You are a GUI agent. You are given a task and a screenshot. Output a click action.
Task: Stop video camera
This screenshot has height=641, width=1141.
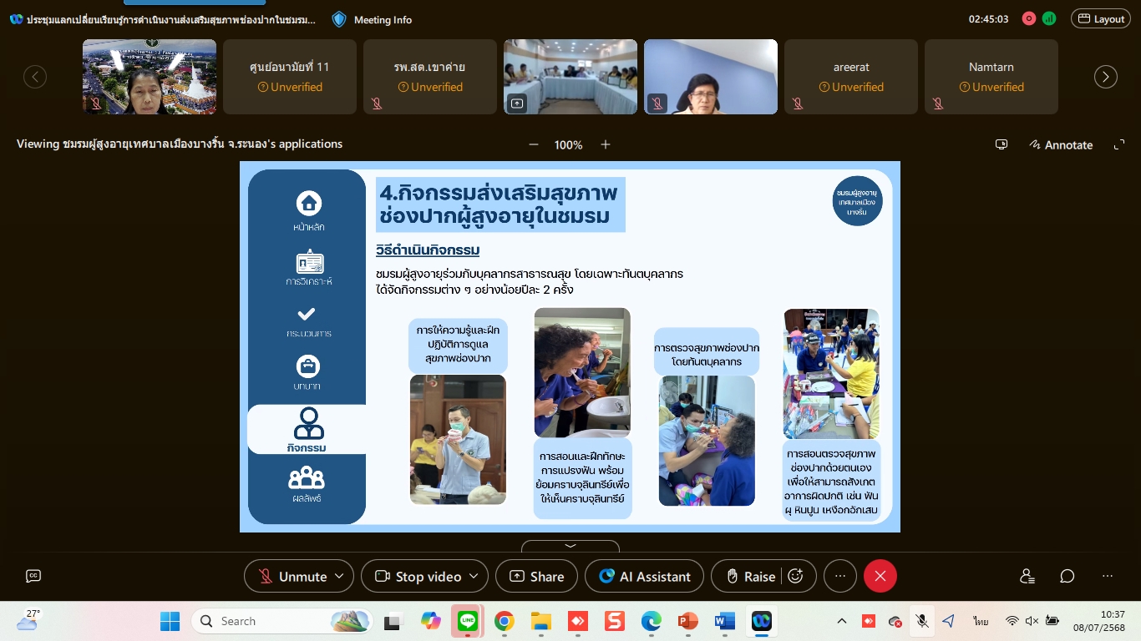tap(419, 576)
